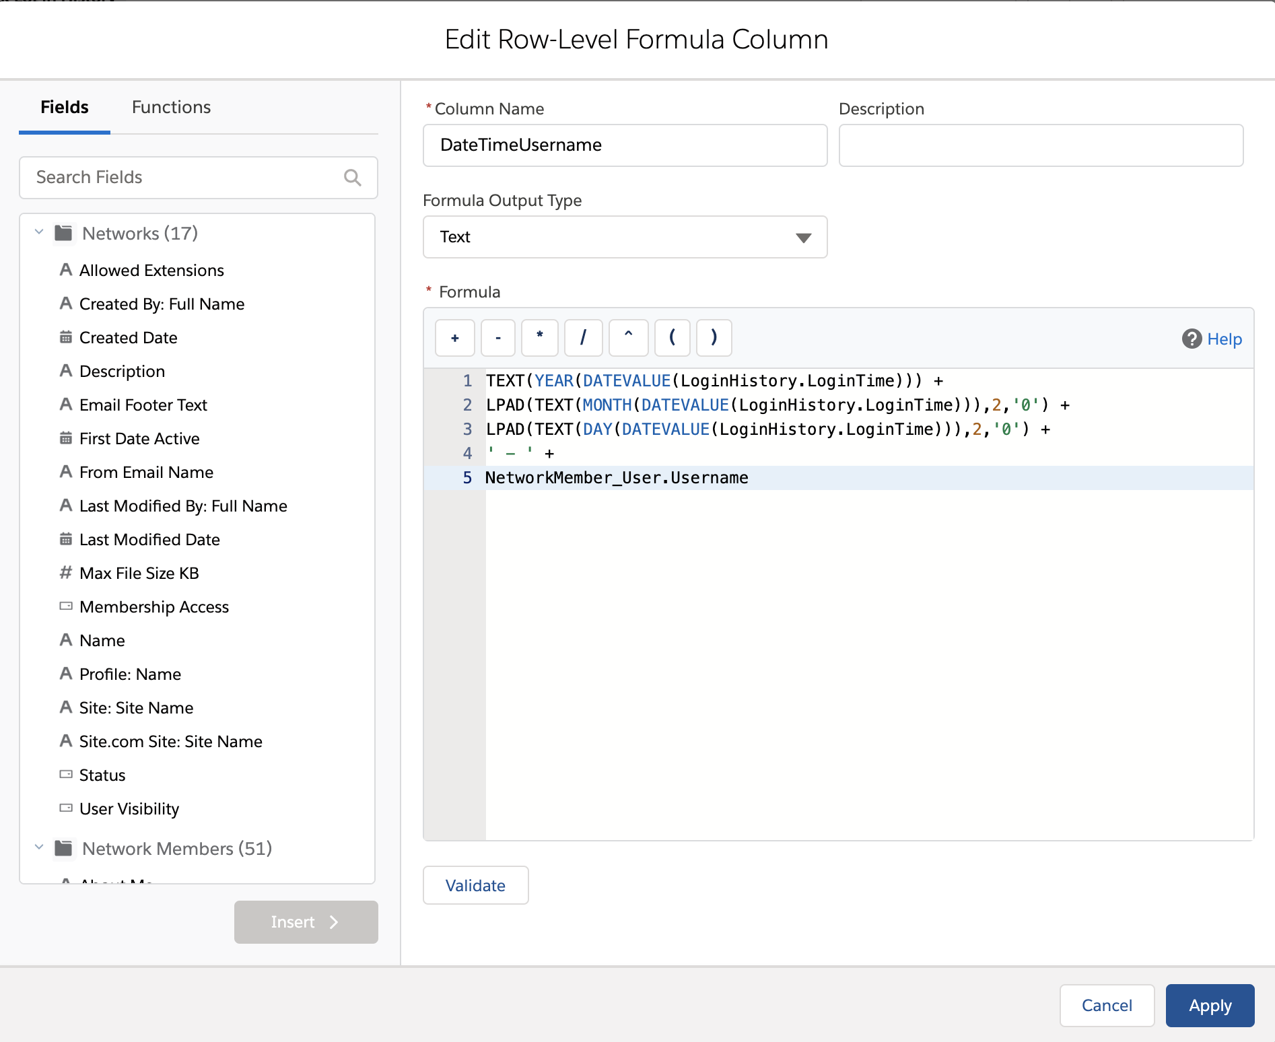Choose the Max File Size KB field

139,574
